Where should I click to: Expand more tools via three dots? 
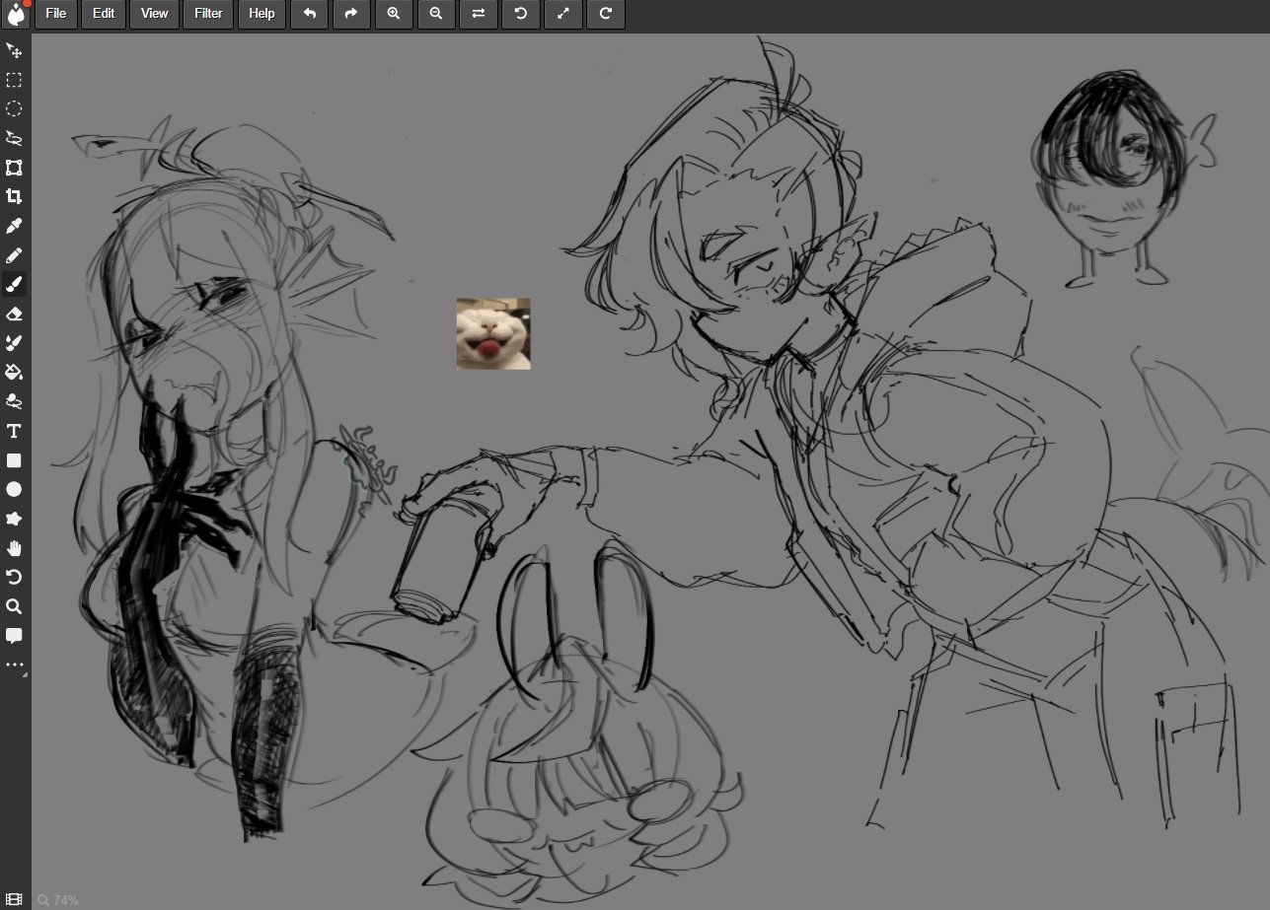pyautogui.click(x=15, y=665)
